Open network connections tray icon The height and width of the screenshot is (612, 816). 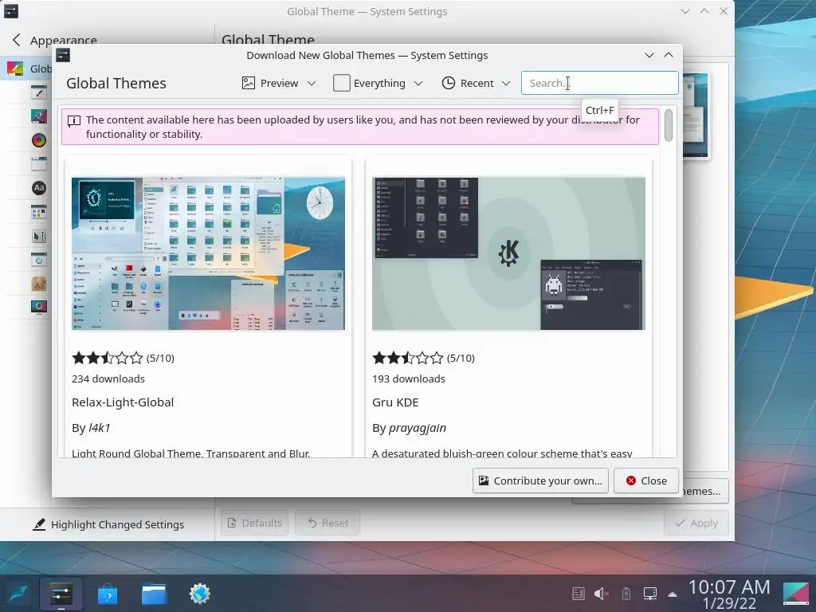click(x=650, y=594)
